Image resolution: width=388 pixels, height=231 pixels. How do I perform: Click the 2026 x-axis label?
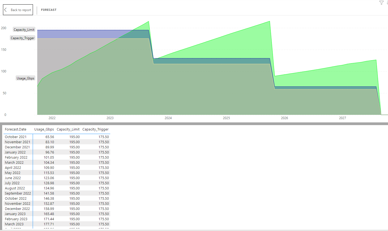click(x=285, y=118)
